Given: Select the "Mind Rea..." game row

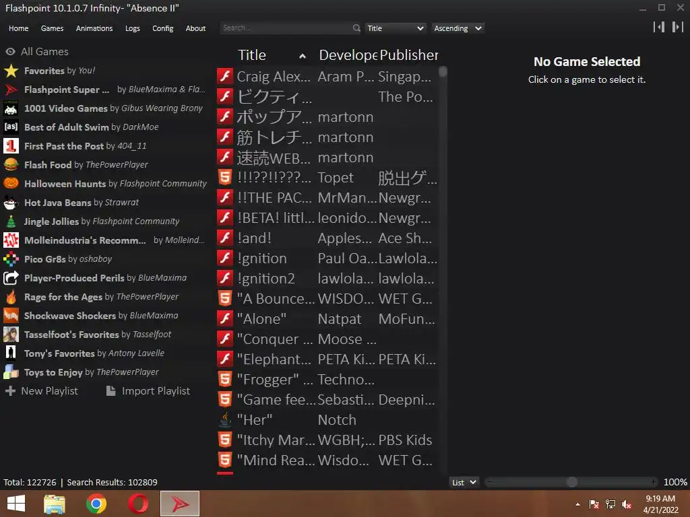Looking at the screenshot, I should 327,460.
